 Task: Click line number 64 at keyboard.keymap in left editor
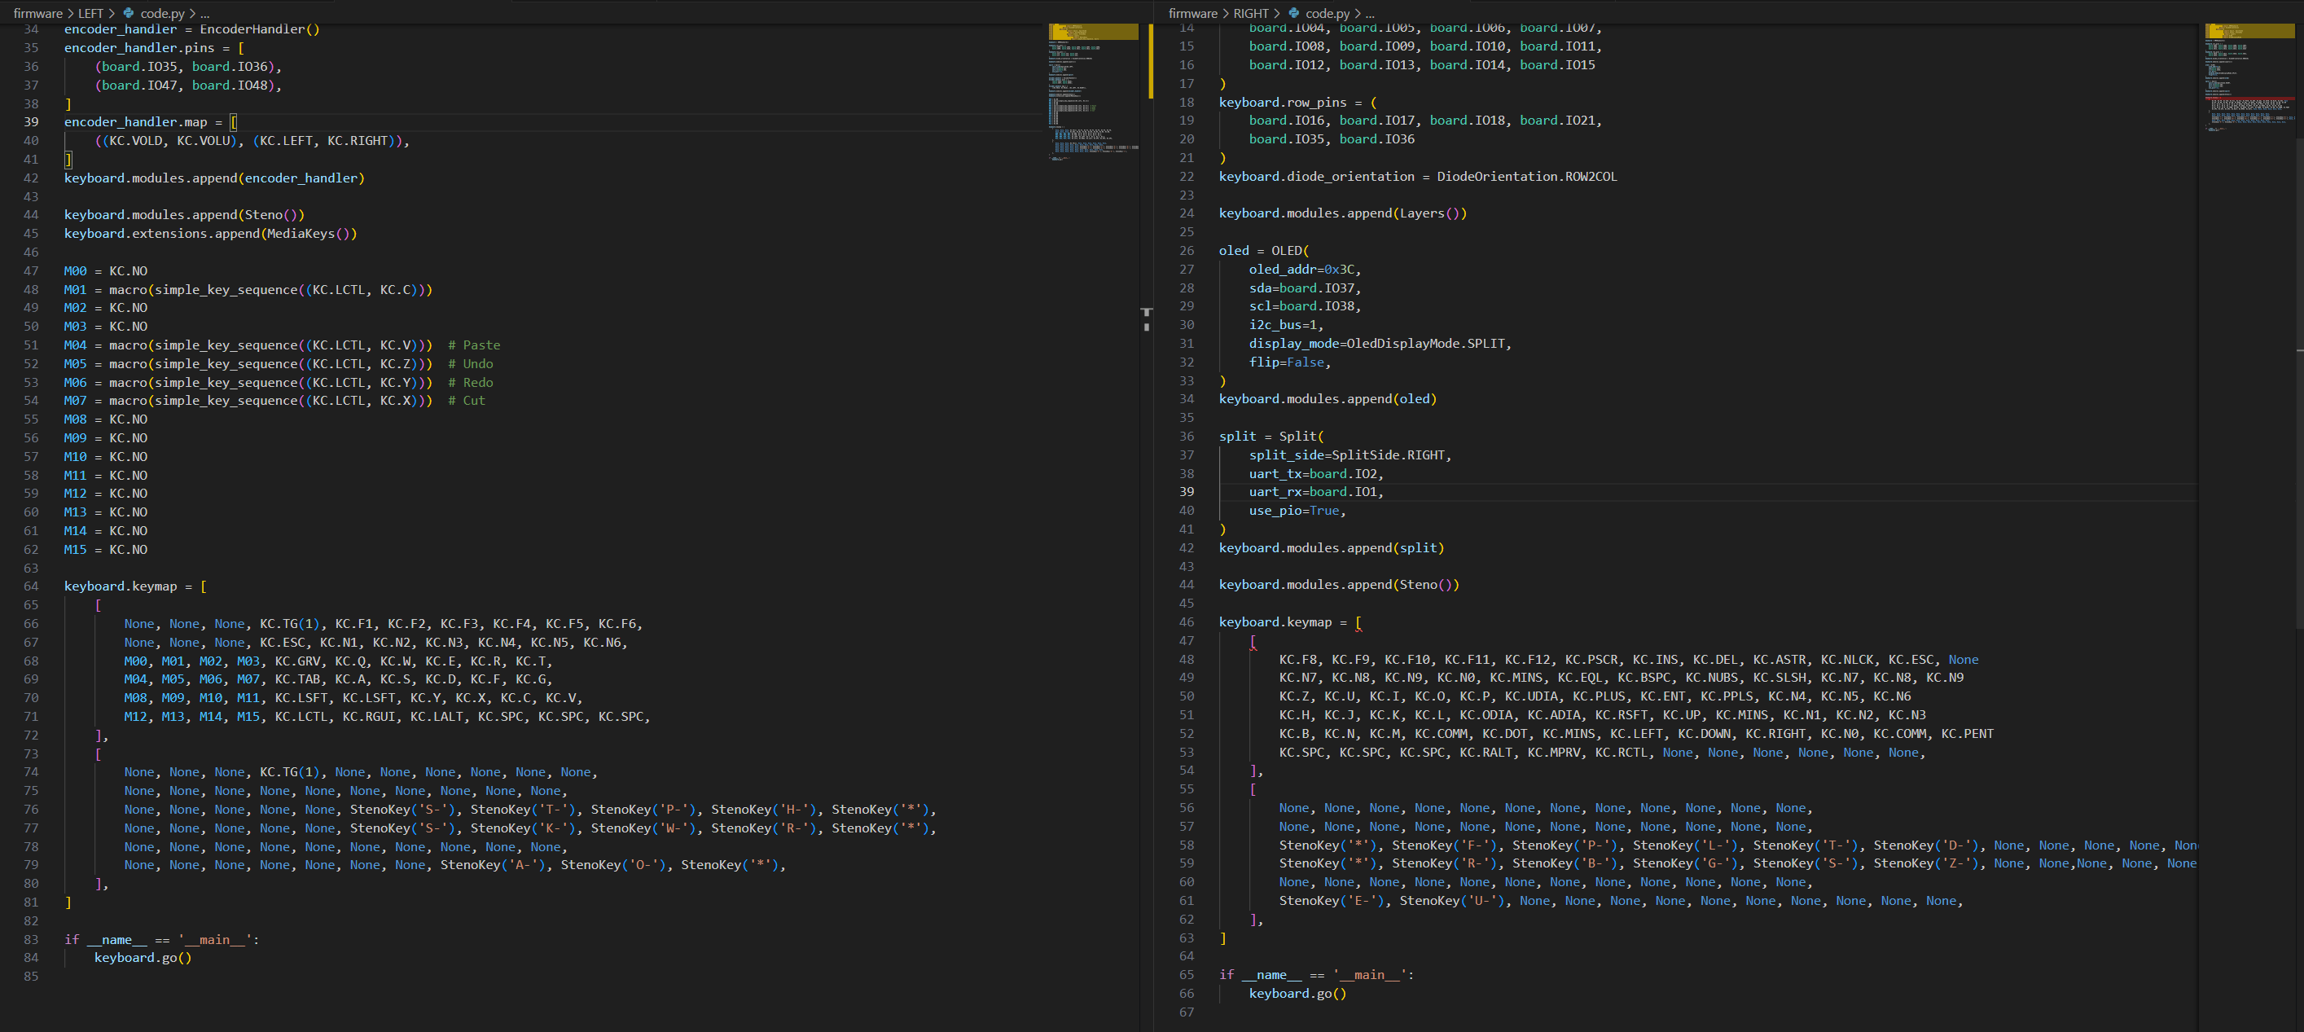point(31,586)
